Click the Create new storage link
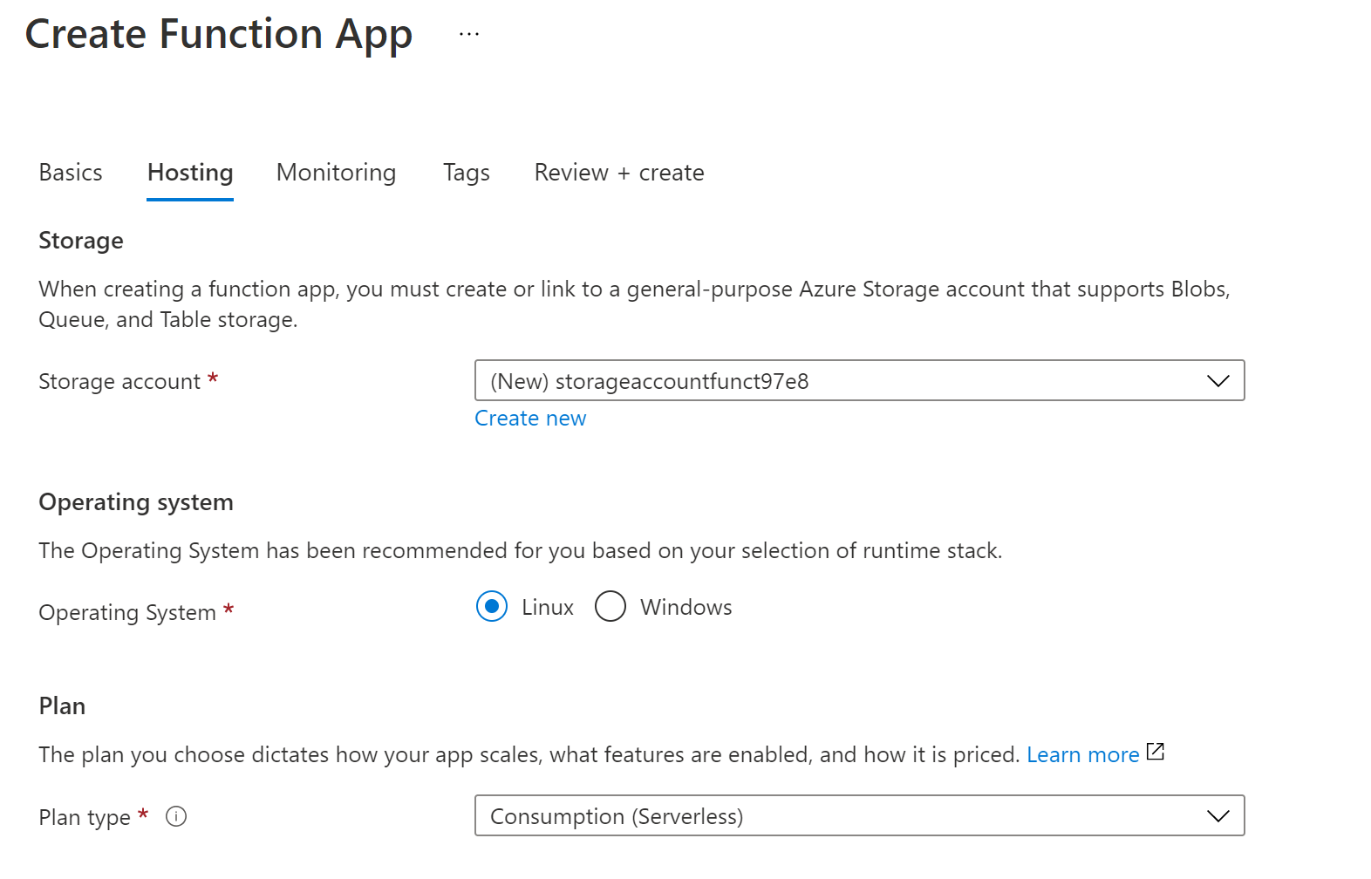The width and height of the screenshot is (1371, 879). [x=530, y=419]
